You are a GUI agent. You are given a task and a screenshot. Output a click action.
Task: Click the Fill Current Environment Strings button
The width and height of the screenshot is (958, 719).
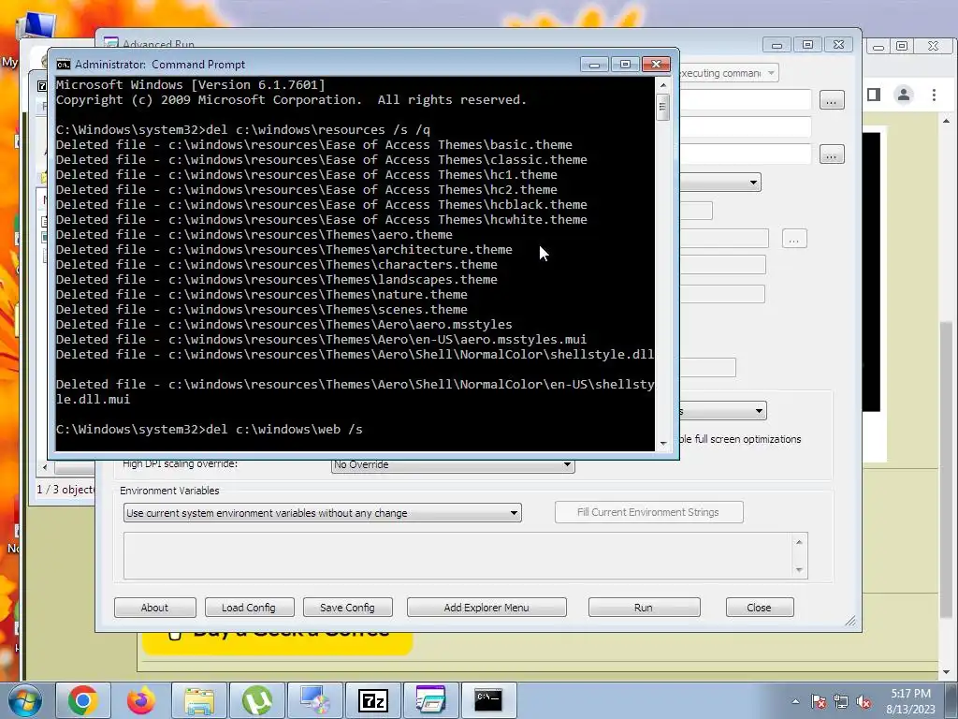[x=648, y=512]
